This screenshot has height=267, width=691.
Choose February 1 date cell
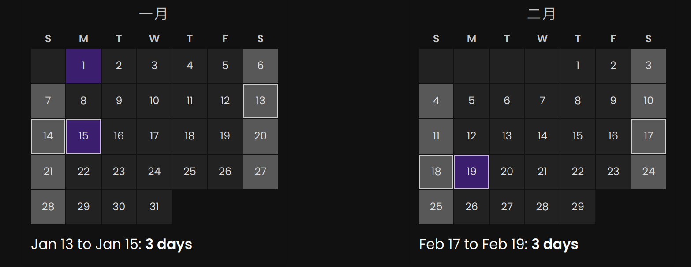coord(578,66)
